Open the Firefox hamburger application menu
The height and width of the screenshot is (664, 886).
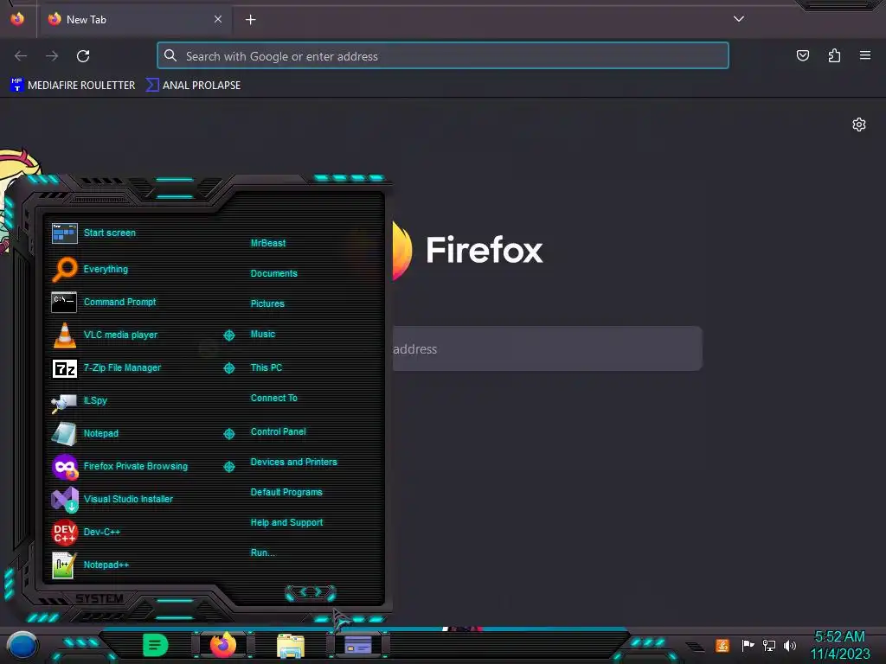pos(864,55)
